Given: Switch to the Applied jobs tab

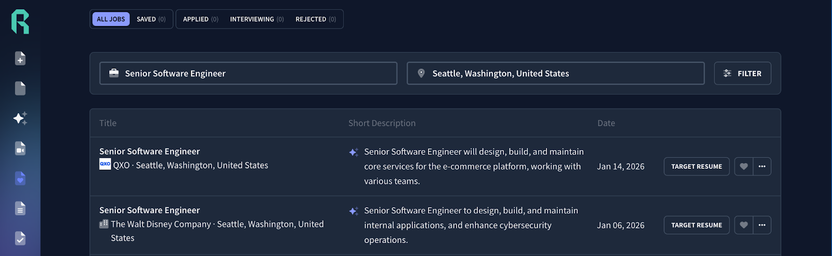Looking at the screenshot, I should [200, 19].
